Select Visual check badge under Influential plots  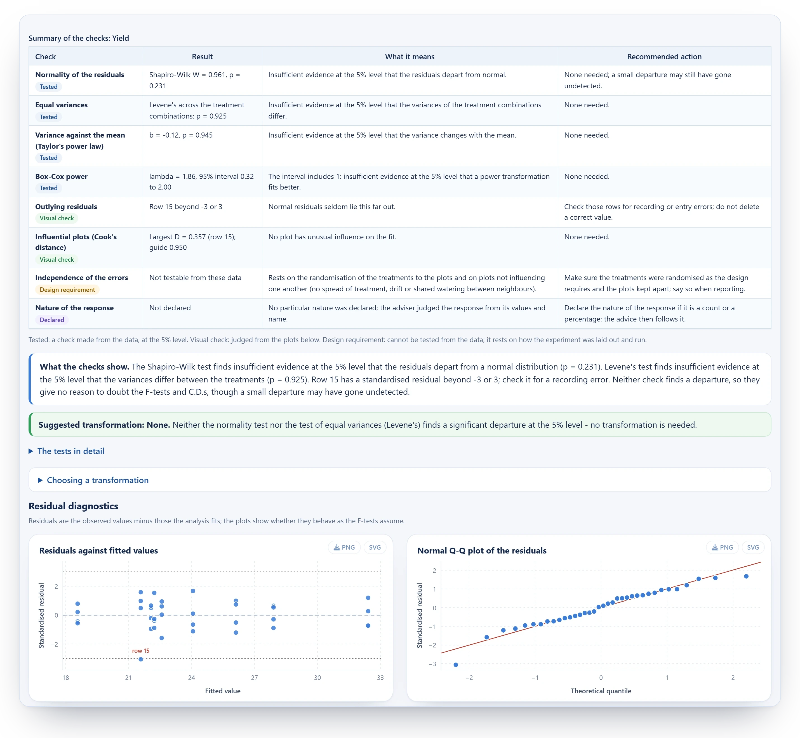[x=57, y=260]
